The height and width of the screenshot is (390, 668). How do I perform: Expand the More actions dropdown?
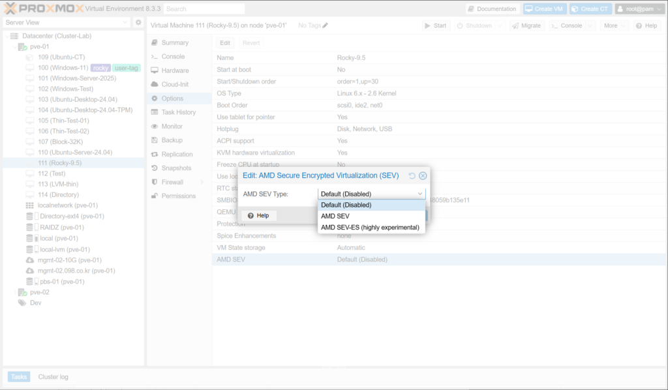point(614,25)
